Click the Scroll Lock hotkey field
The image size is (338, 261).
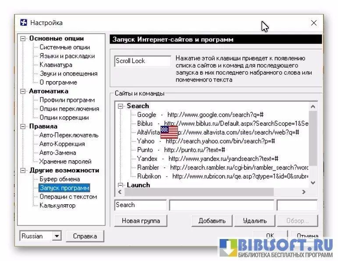[x=142, y=61]
